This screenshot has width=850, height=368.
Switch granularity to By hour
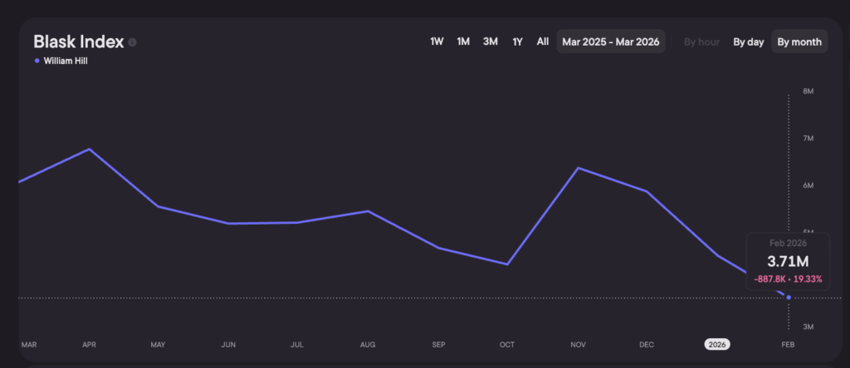pyautogui.click(x=701, y=41)
